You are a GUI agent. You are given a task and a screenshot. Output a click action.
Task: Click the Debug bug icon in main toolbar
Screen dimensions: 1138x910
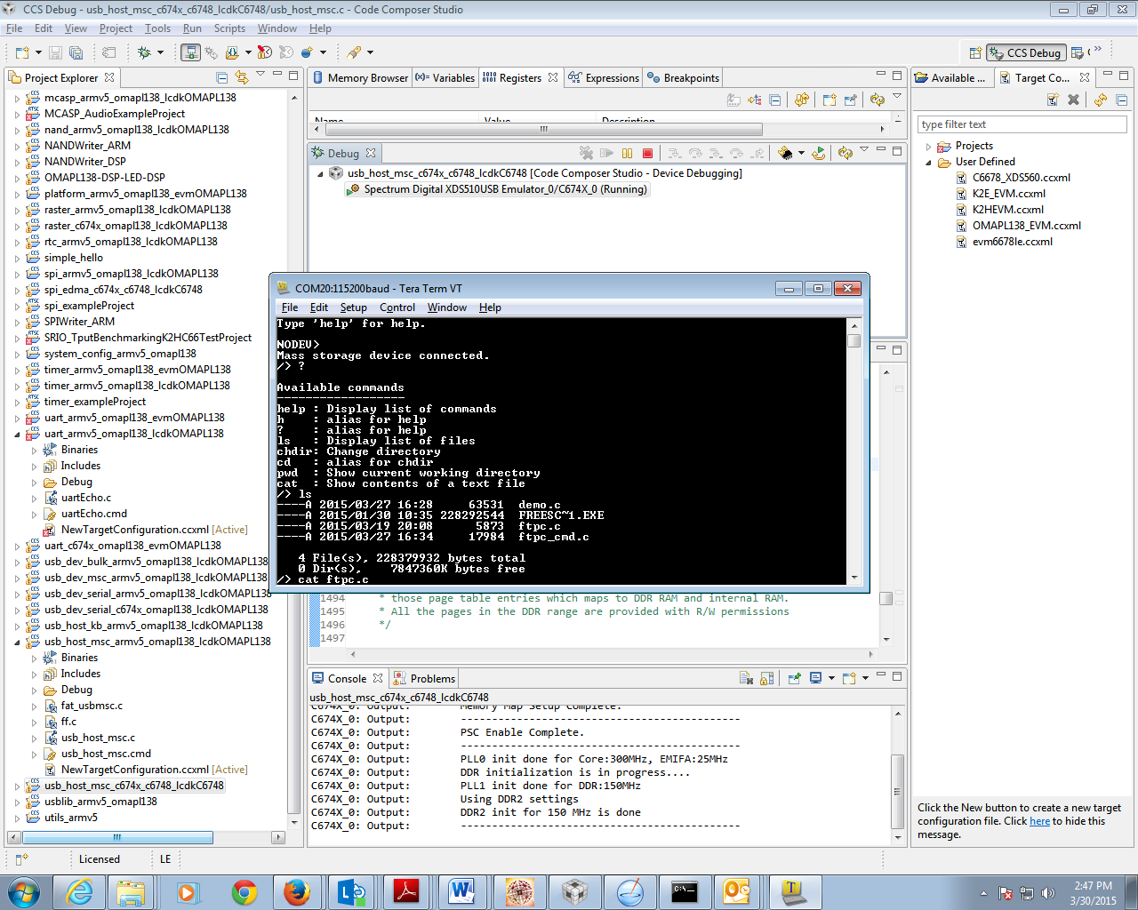click(144, 52)
